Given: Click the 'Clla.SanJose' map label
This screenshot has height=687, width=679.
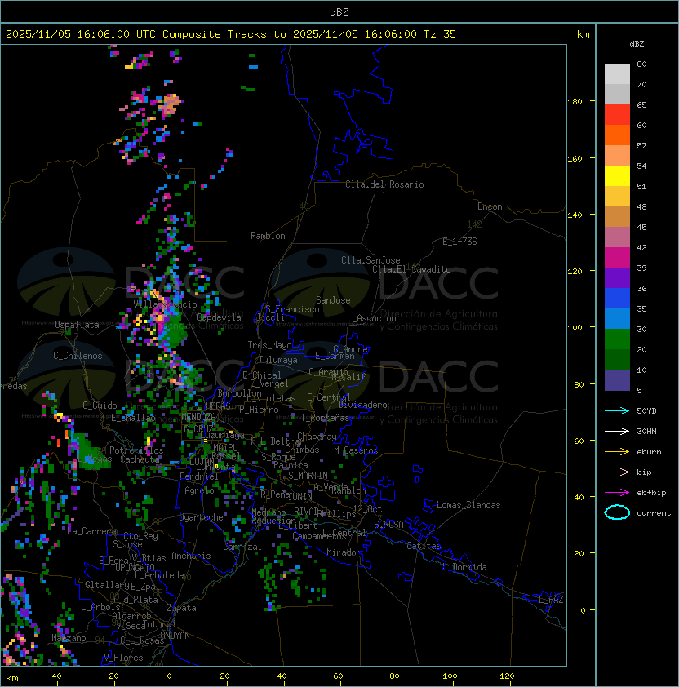Looking at the screenshot, I should (371, 260).
